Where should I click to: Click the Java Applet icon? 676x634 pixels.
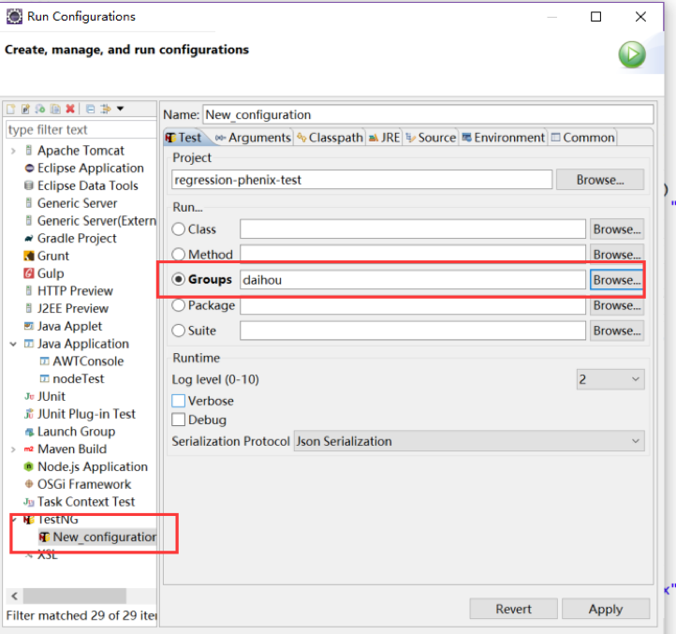[29, 326]
